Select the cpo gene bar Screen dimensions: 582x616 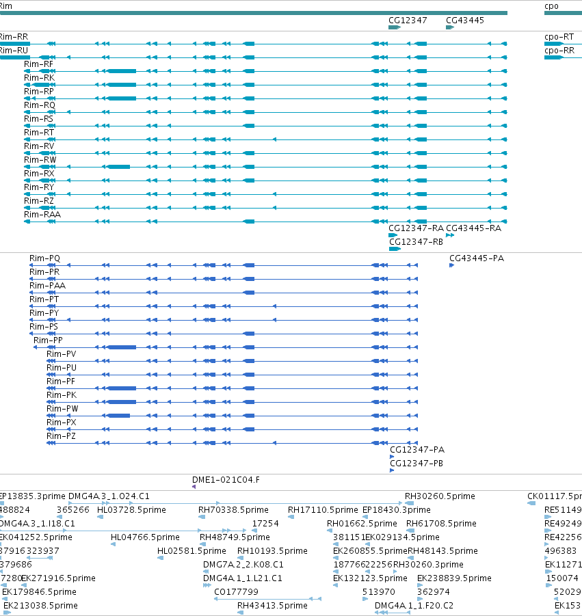click(x=563, y=13)
